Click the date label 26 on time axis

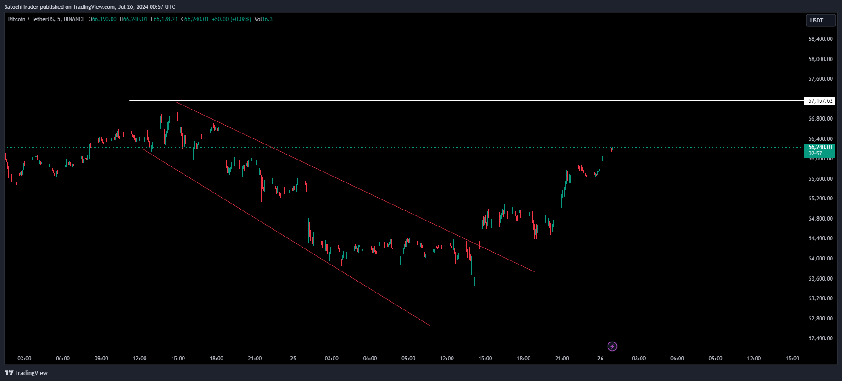point(600,359)
